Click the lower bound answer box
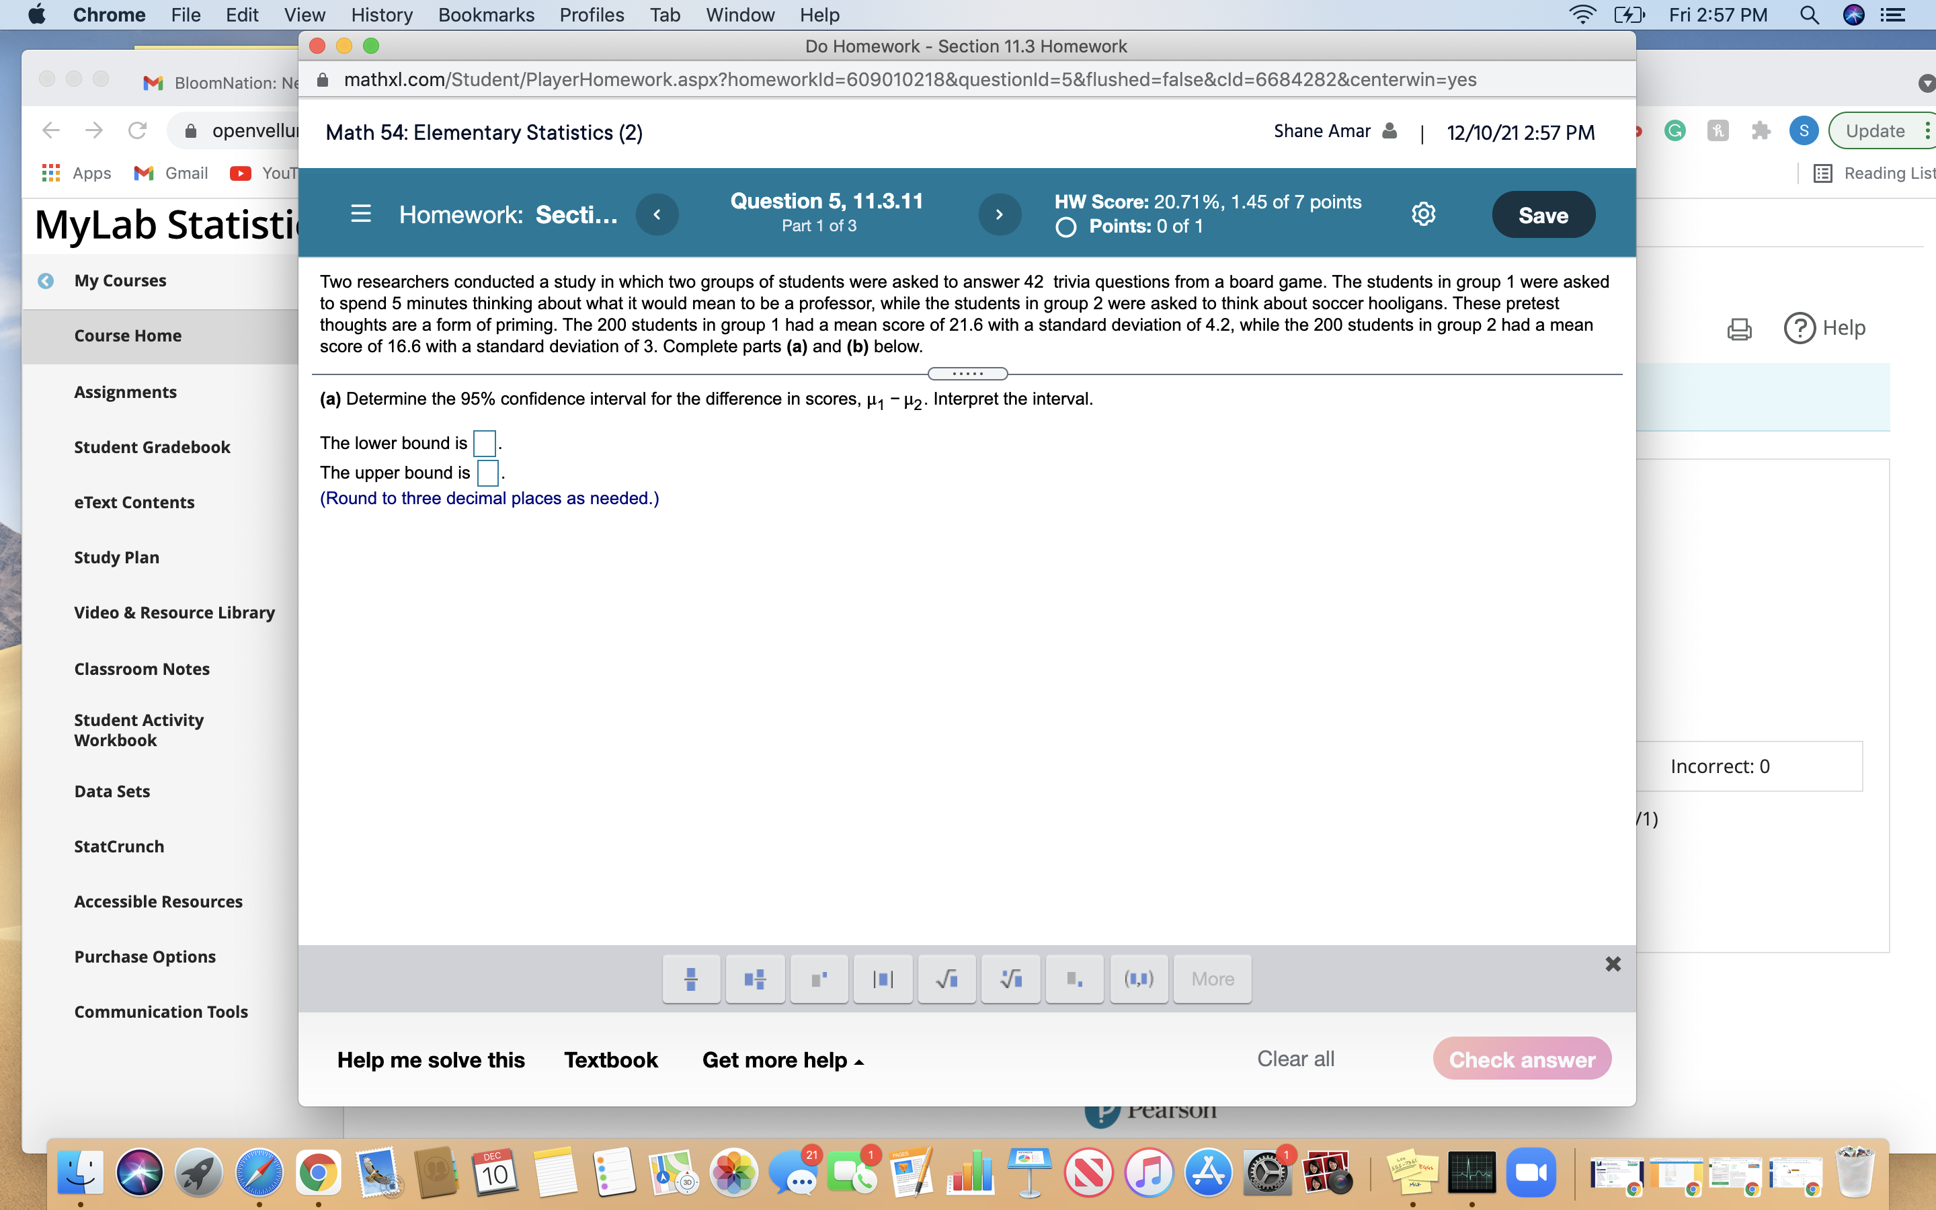Screen dimensions: 1936x1210 tap(484, 442)
